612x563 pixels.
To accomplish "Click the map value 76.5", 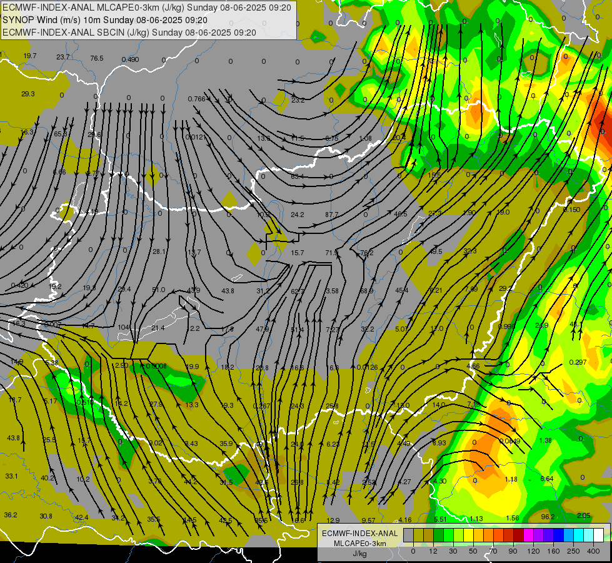I will (x=97, y=58).
